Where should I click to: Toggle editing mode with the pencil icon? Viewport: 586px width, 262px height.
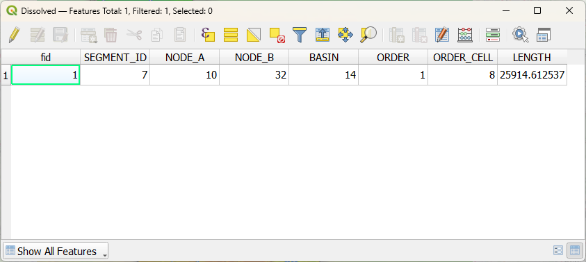pos(14,35)
